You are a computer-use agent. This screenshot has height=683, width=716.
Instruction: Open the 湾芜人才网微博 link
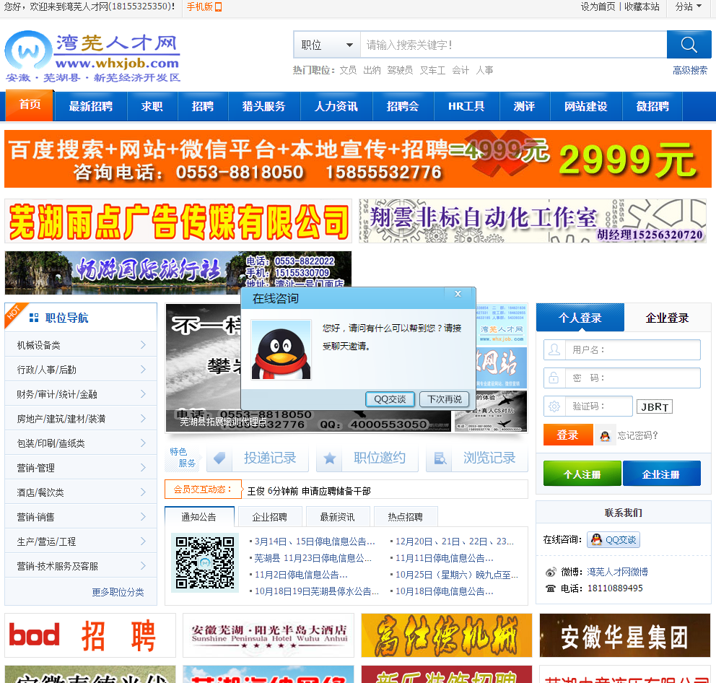pyautogui.click(x=617, y=572)
